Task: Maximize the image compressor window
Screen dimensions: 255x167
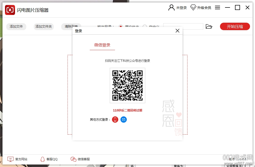Action: coord(237,7)
